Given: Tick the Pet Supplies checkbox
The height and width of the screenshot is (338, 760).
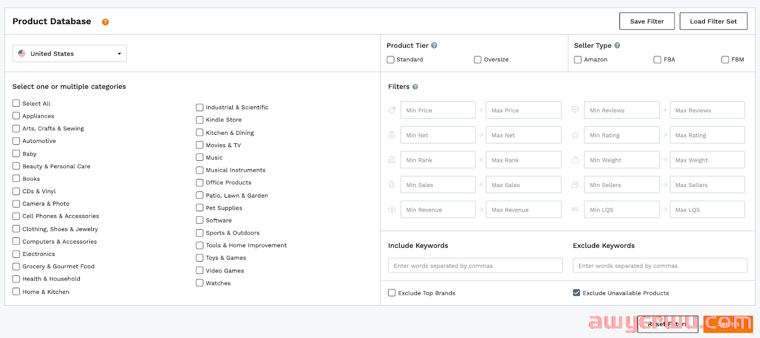Looking at the screenshot, I should coord(199,207).
